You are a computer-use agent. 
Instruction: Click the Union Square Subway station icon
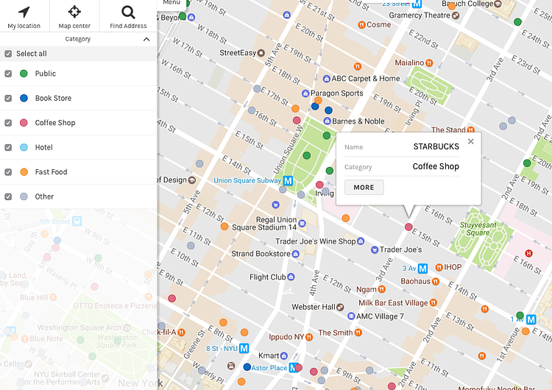coord(289,180)
